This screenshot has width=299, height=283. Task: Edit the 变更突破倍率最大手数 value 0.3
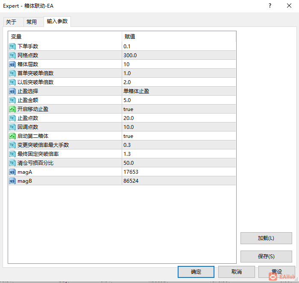click(179, 145)
